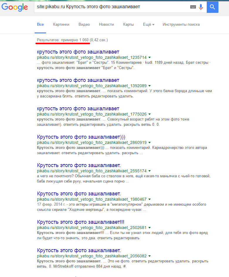Select the Все tab
This screenshot has width=229, height=277.
40,24
